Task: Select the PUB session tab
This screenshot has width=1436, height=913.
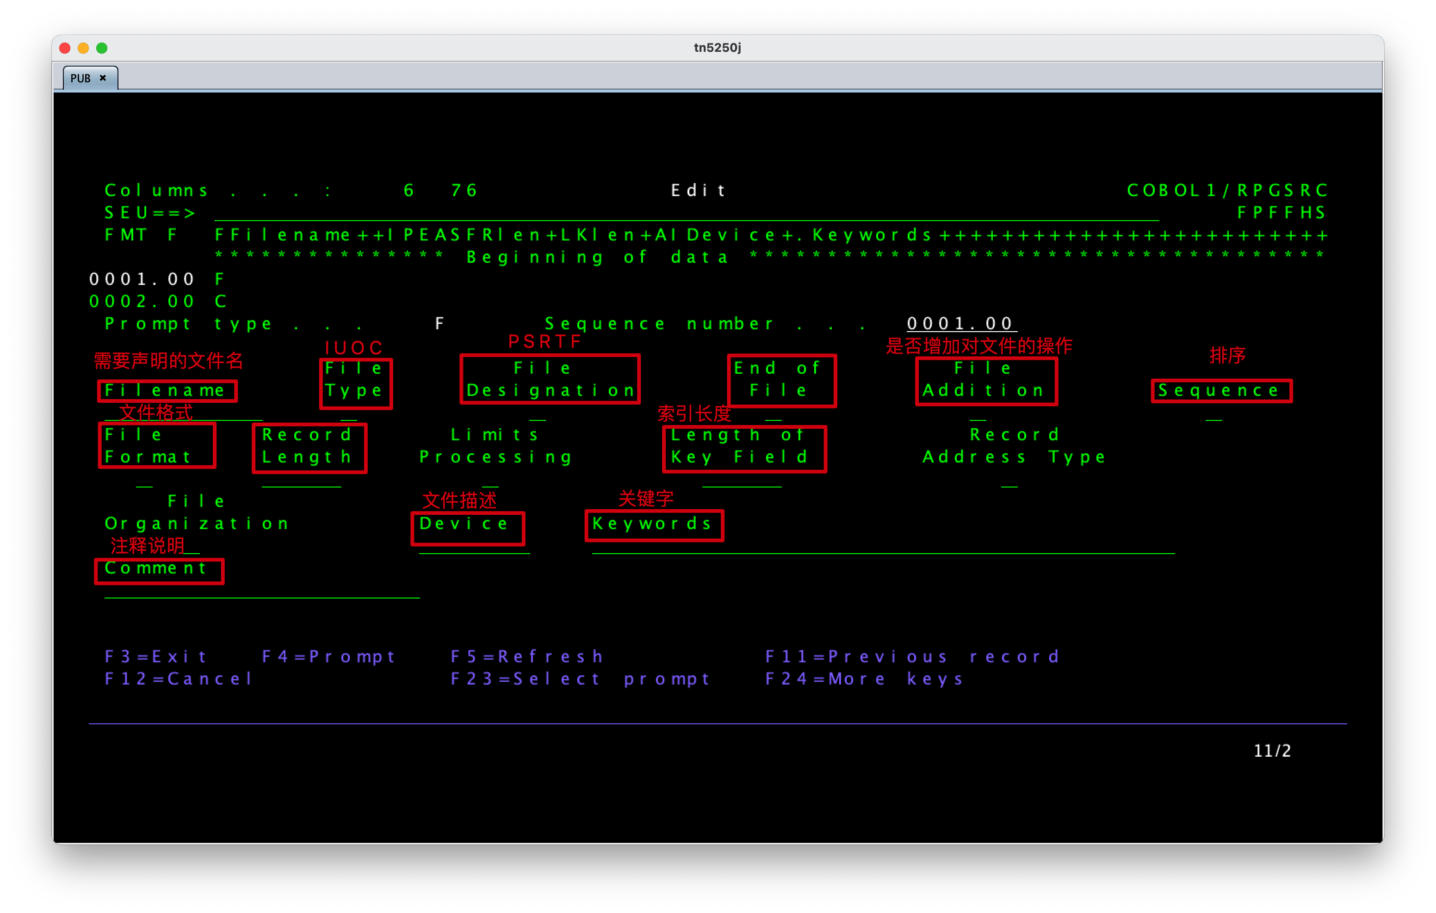Action: point(81,78)
